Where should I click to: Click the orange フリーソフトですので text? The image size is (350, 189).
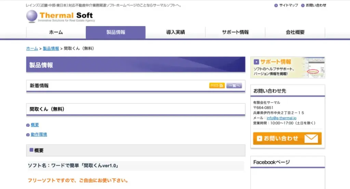[78, 180]
